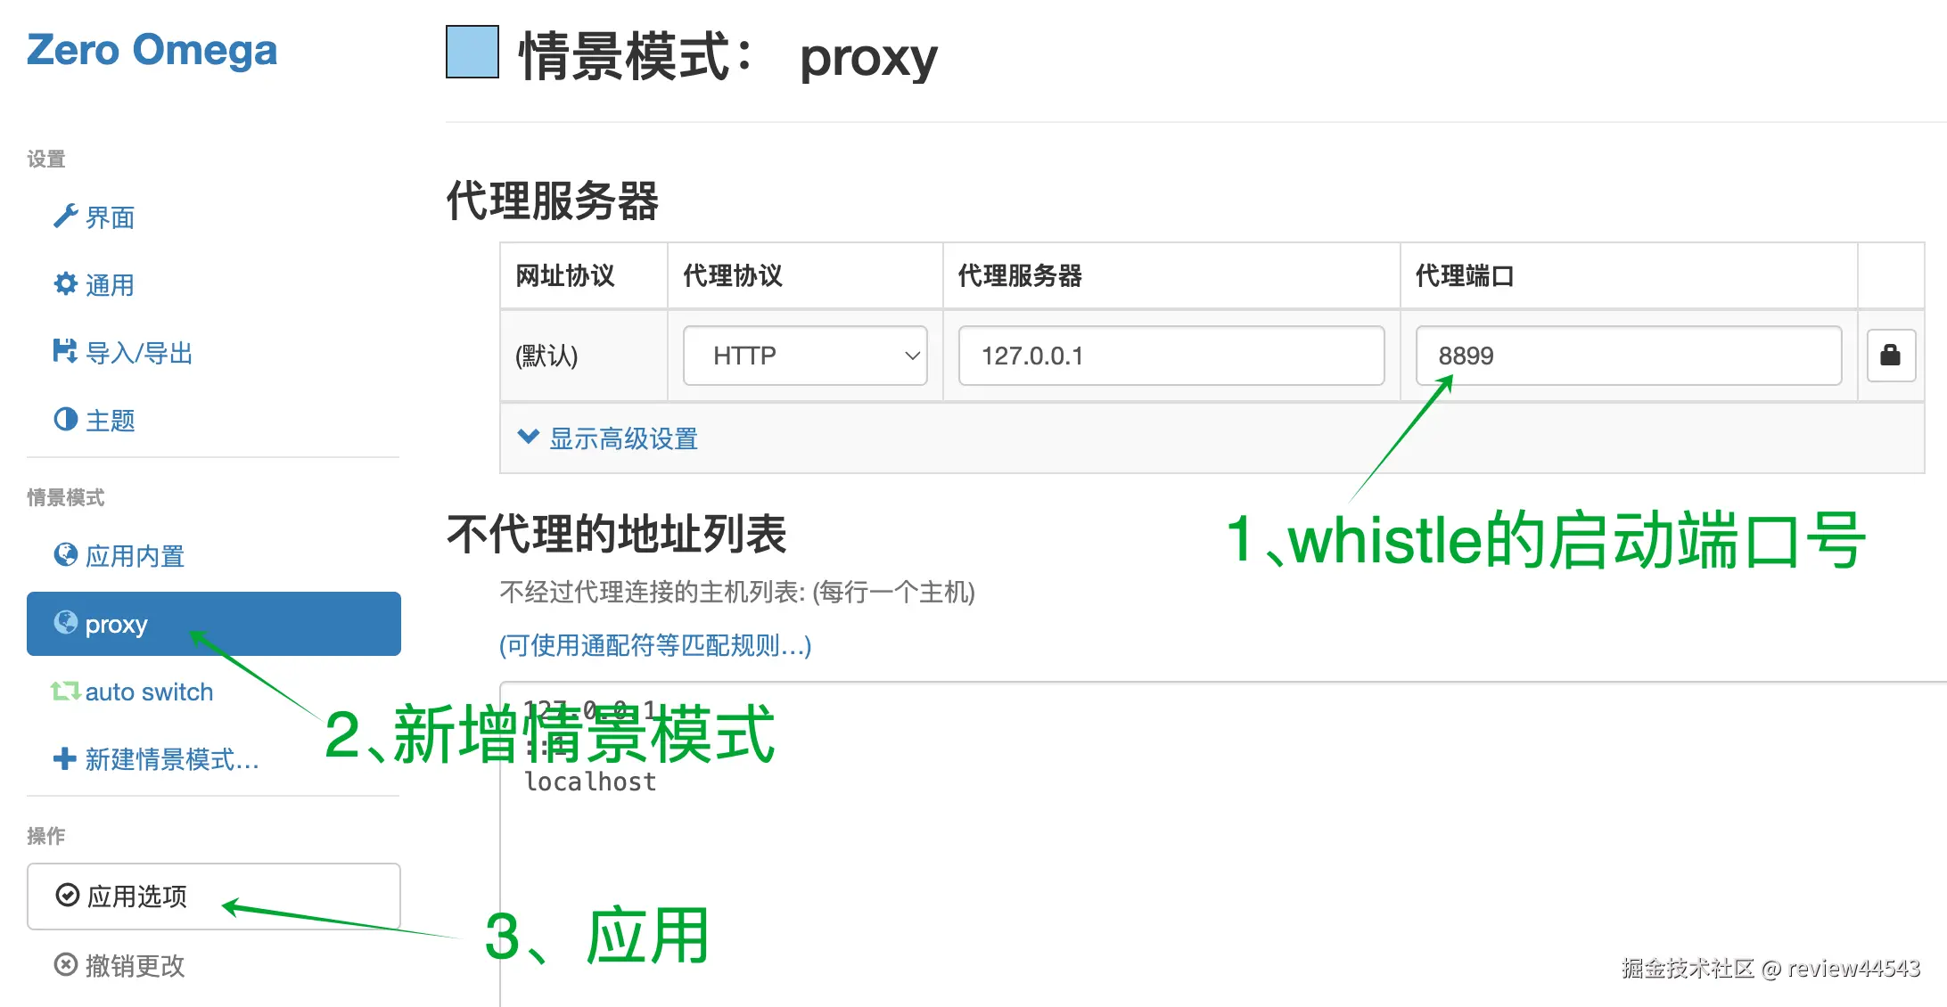Screen dimensions: 1947x1007
Task: Open the wildcard matching rules link
Action: [x=655, y=645]
